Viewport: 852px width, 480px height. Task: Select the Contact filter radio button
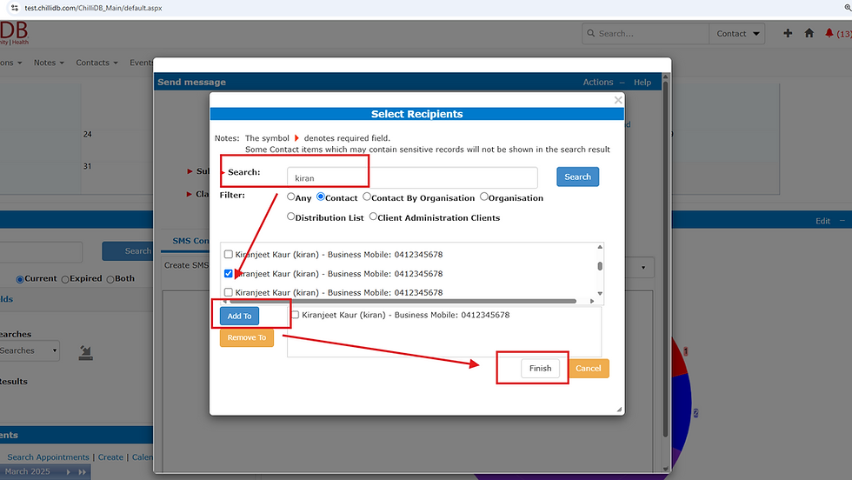click(x=321, y=197)
